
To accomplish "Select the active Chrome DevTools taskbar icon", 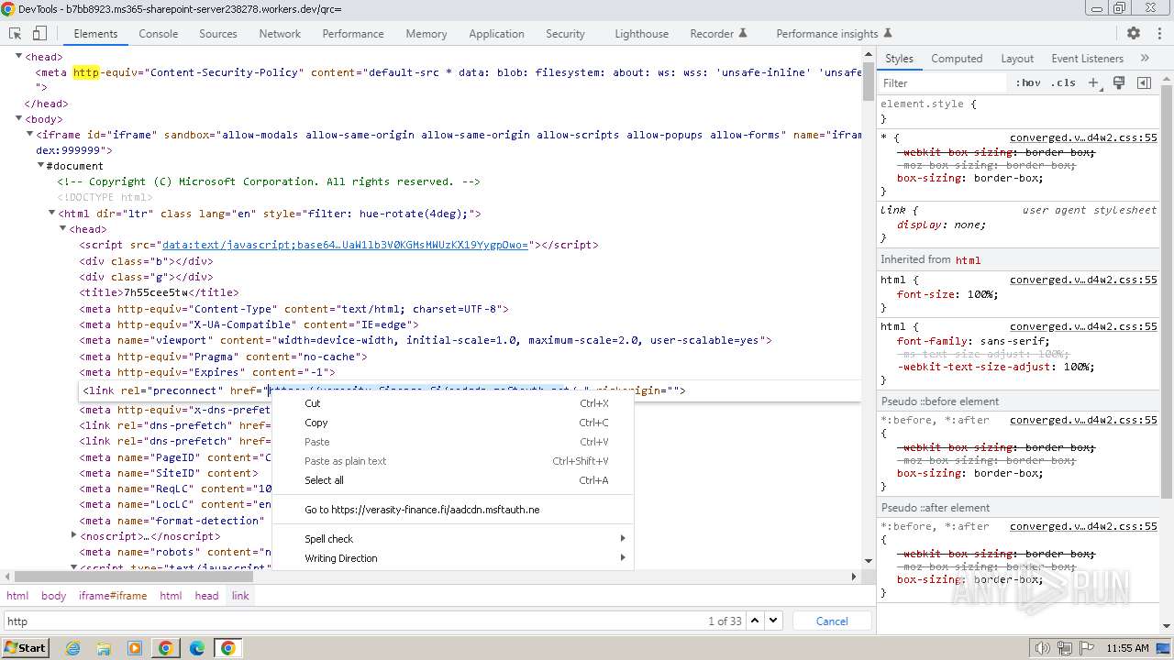I will (x=228, y=648).
